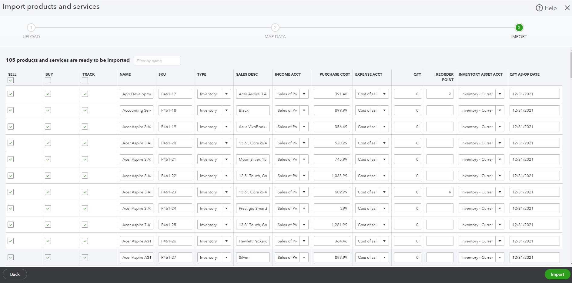Screen dimensions: 572x283
Task: Uncheck Sell for SKU P461-17 row
Action: coord(11,94)
